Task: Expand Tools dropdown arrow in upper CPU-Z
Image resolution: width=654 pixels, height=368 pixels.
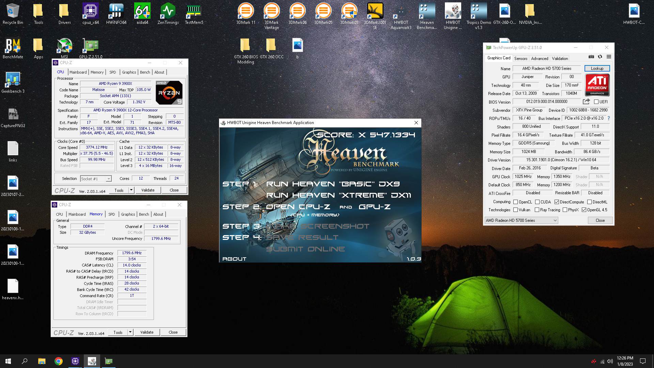Action: (x=131, y=190)
